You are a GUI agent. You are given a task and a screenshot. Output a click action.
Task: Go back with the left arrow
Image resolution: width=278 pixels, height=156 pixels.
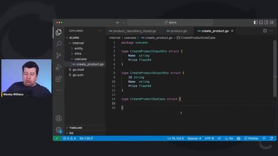118,23
